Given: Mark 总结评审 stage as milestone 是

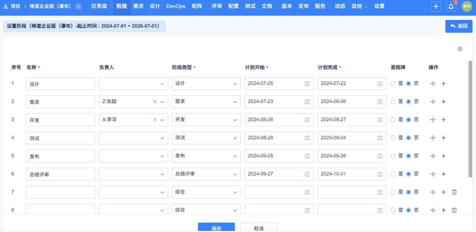Looking at the screenshot, I should (393, 174).
